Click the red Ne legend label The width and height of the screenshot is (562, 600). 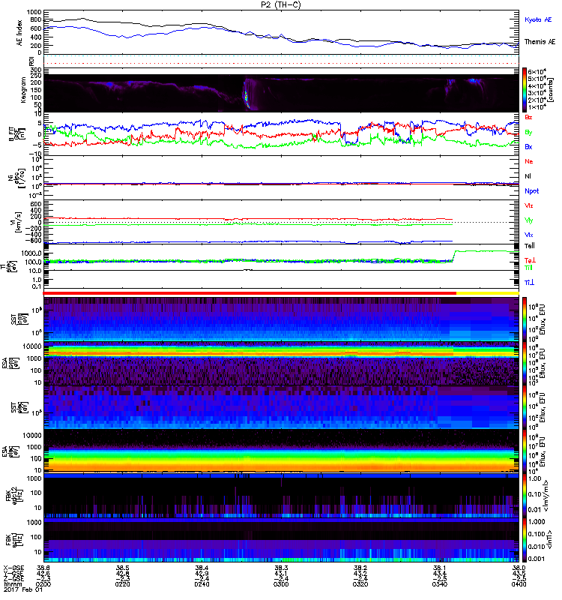click(x=528, y=161)
